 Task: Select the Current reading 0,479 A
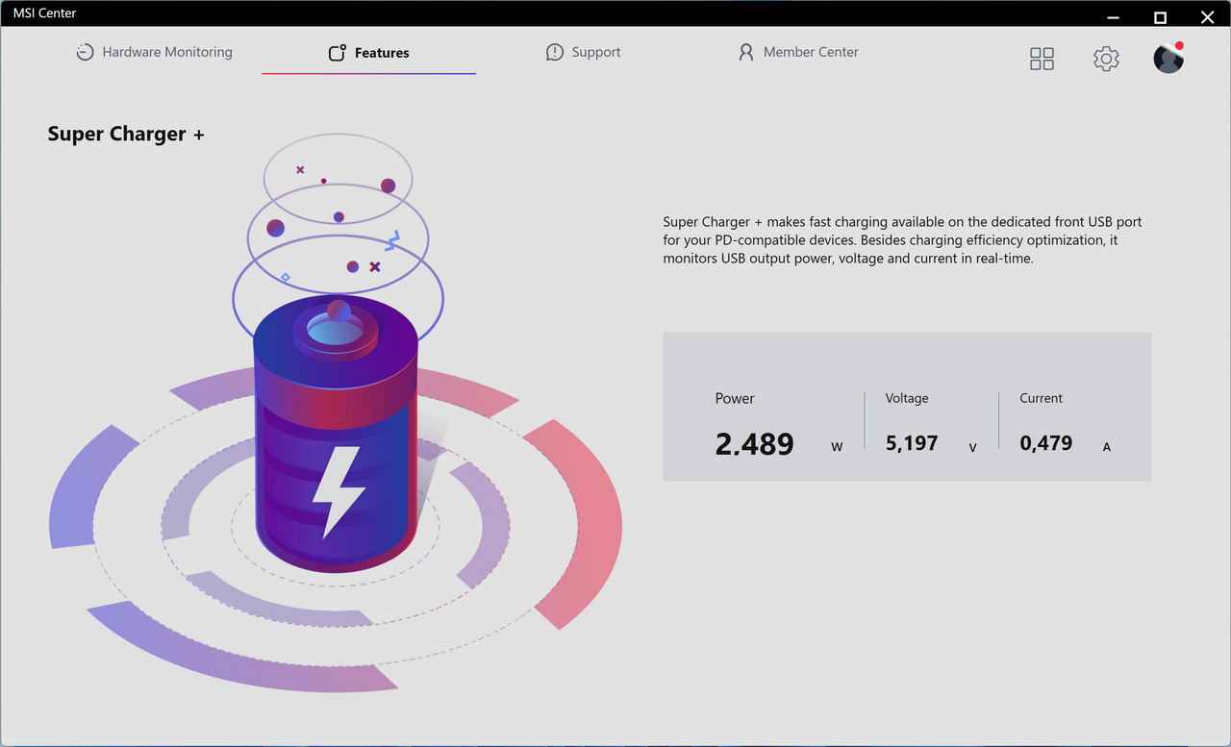pos(1045,443)
